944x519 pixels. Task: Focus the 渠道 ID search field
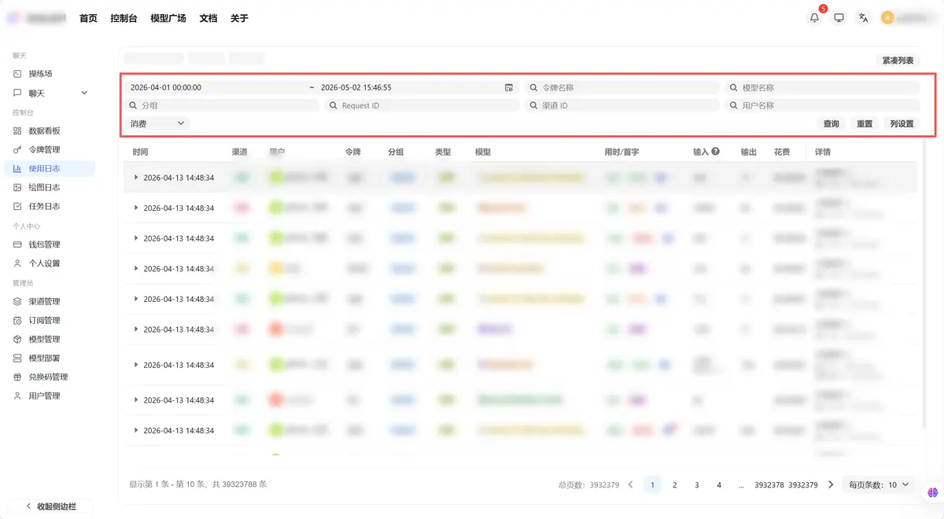(x=621, y=105)
